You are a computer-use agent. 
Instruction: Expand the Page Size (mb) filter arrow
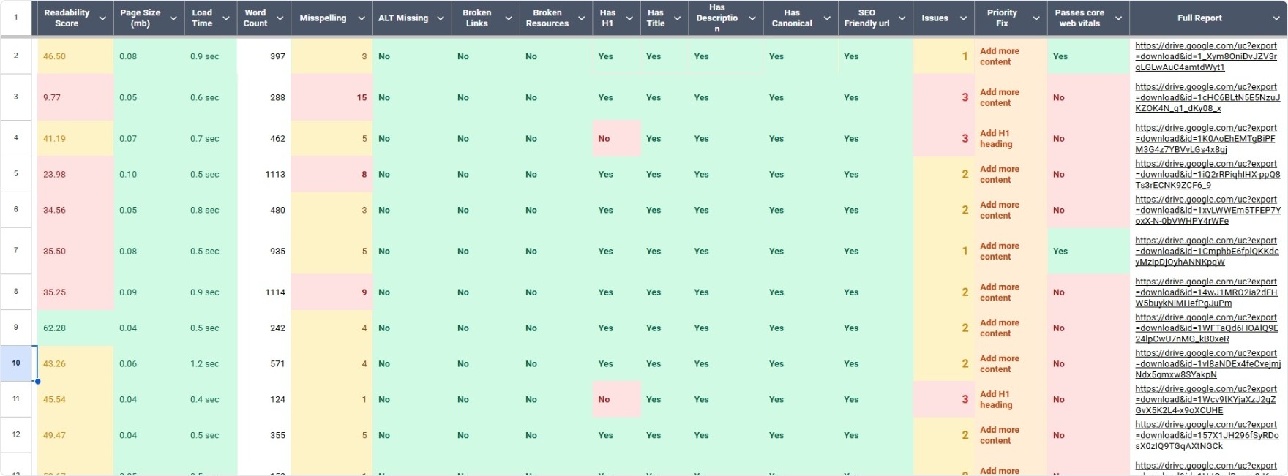coord(173,18)
